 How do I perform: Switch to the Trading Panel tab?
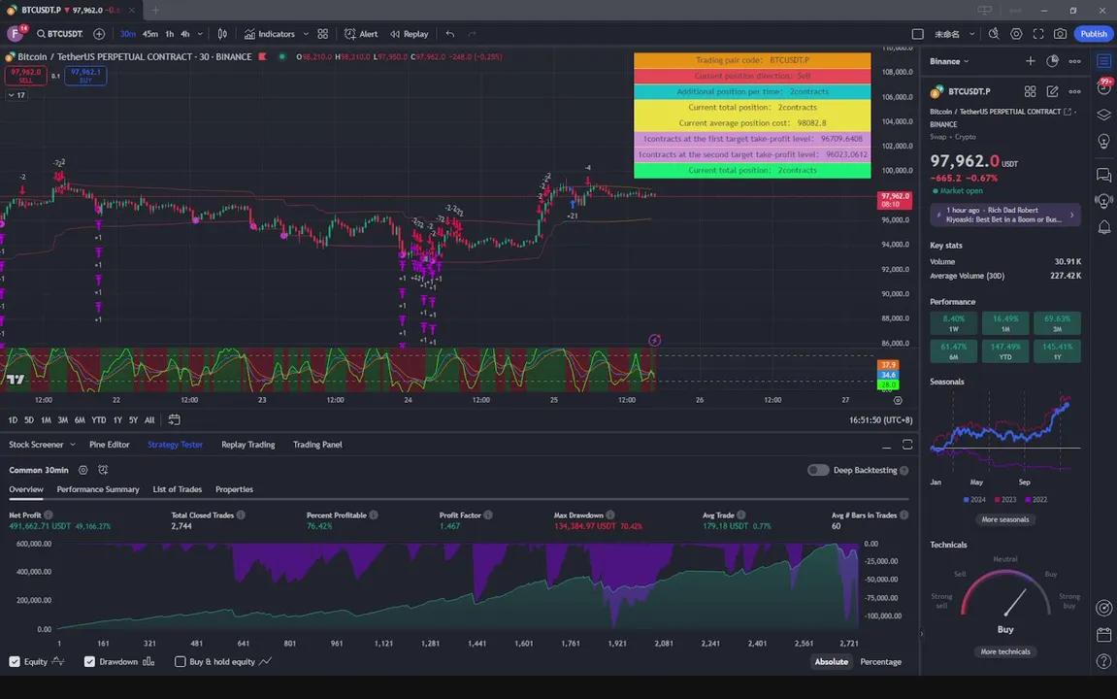click(x=317, y=445)
